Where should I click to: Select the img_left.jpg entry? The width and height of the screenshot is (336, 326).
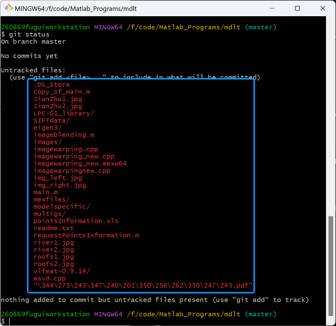(x=58, y=178)
